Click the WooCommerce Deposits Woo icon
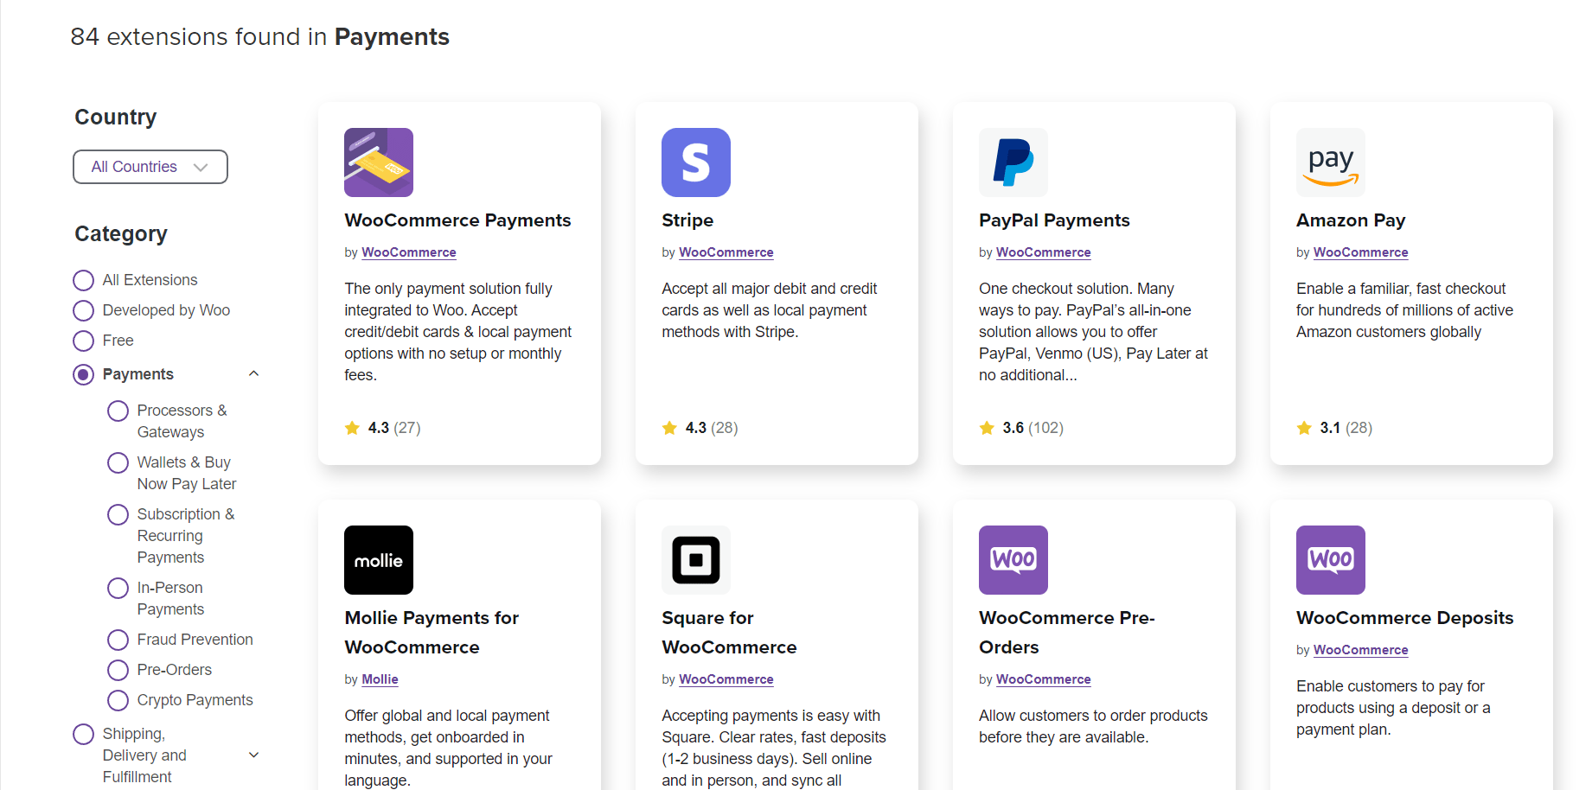 tap(1331, 560)
